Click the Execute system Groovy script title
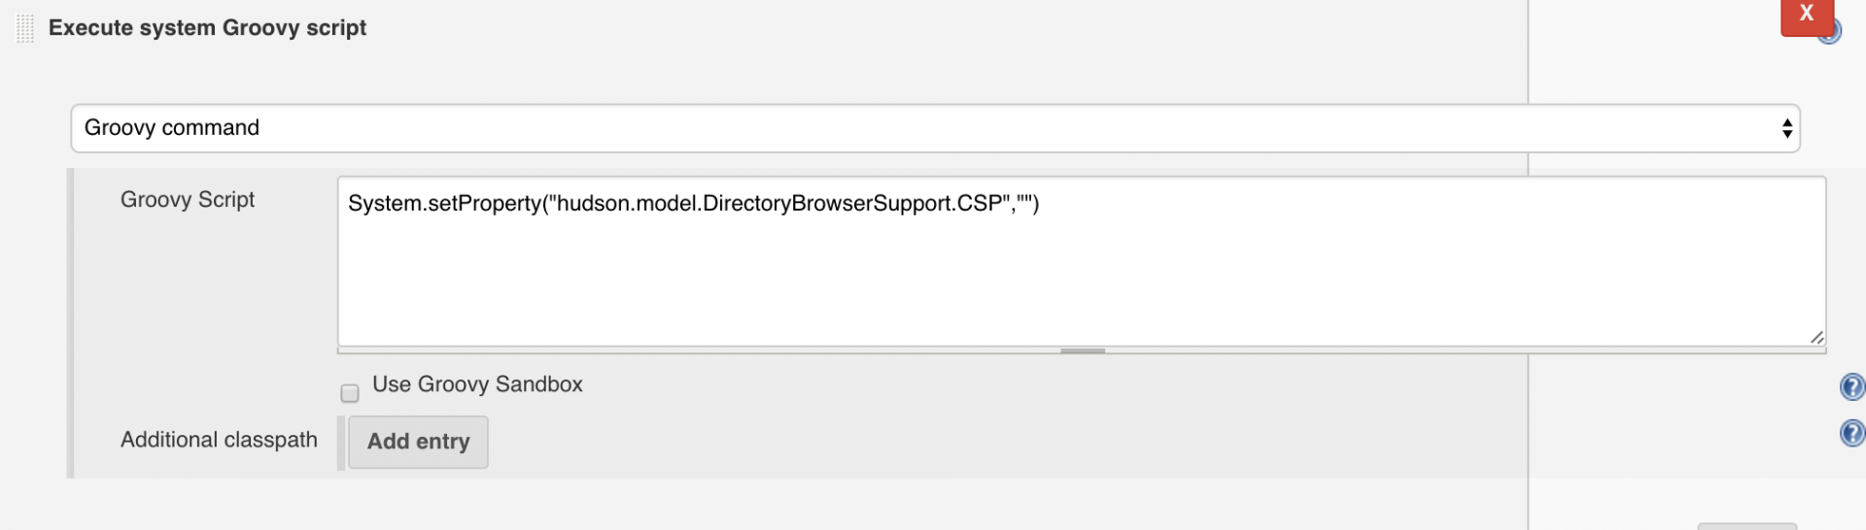1866x530 pixels. (207, 28)
